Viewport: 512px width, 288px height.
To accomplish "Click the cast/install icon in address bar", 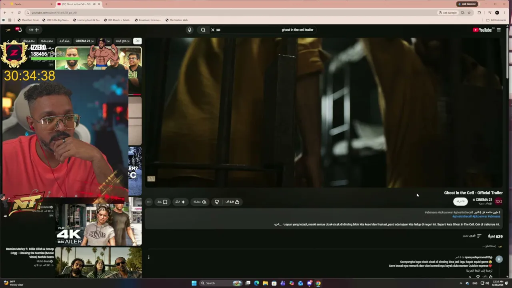I will [462, 12].
